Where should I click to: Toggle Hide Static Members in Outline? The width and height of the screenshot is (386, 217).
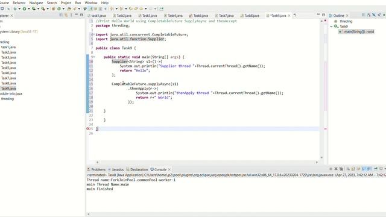coord(379,15)
